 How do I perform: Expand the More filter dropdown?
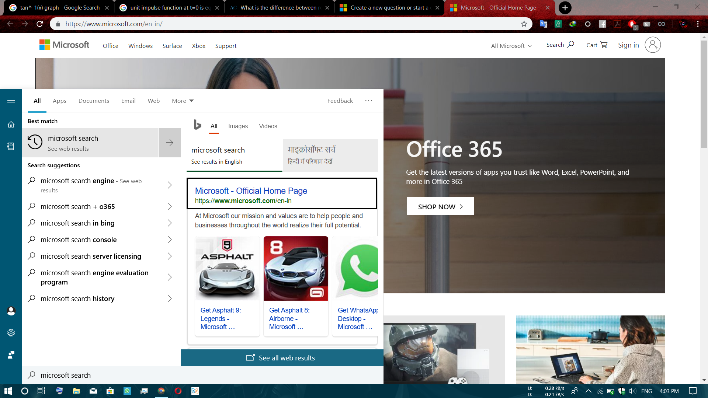pyautogui.click(x=183, y=101)
